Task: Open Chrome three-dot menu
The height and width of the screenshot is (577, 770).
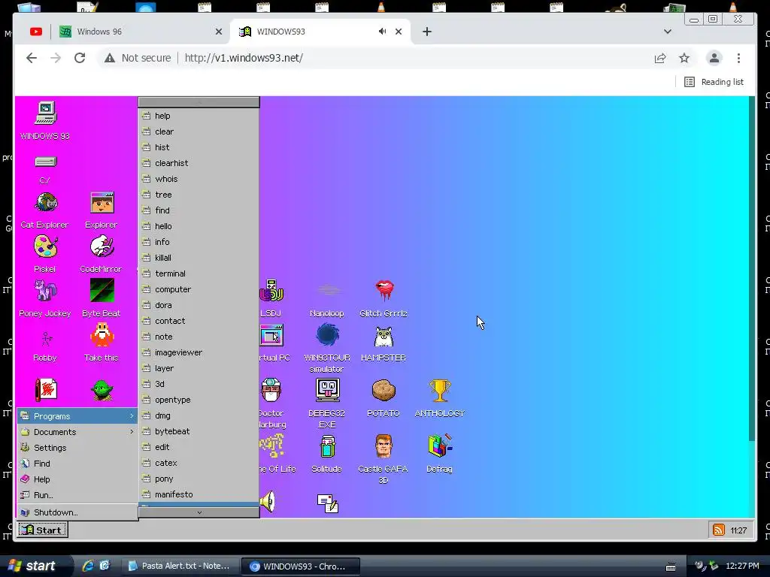Action: tap(738, 58)
